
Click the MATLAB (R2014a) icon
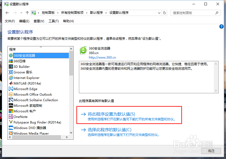click(x=11, y=83)
